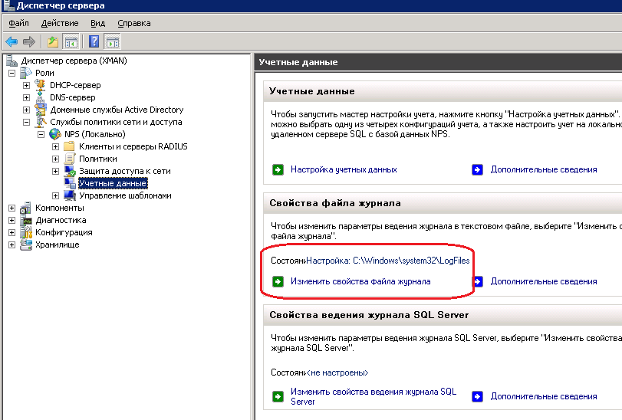Image resolution: width=622 pixels, height=420 pixels.
Task: Toggle the console tree pane toolbar icon
Action: [71, 41]
